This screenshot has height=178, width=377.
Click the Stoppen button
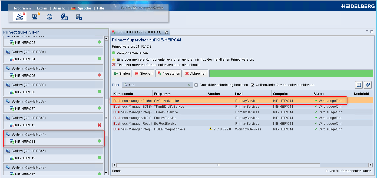[x=143, y=73]
